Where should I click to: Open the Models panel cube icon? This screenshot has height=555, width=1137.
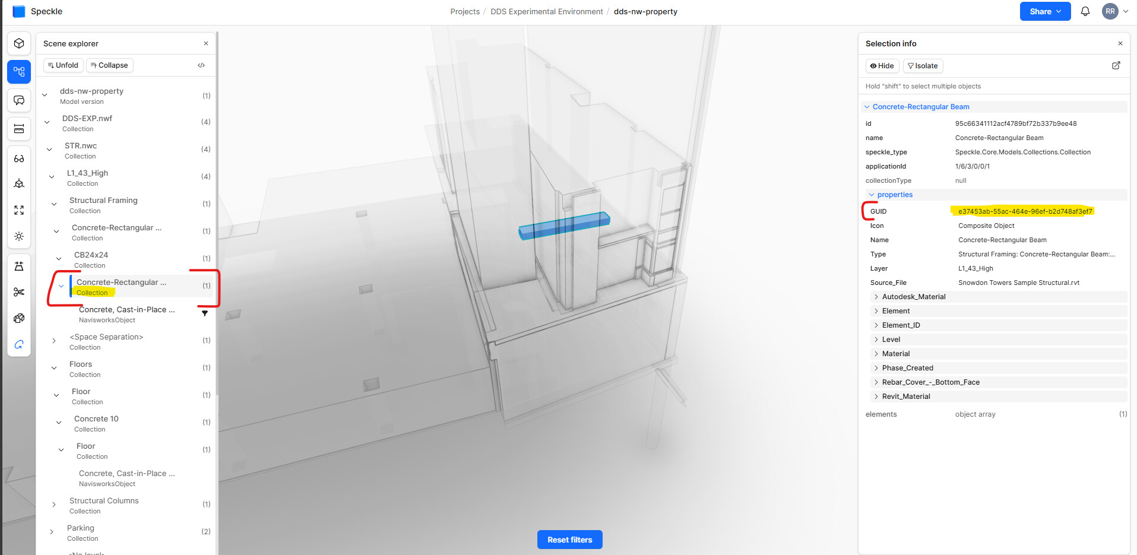click(x=19, y=44)
